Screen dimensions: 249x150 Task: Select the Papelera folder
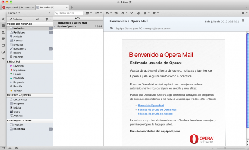(x=29, y=57)
